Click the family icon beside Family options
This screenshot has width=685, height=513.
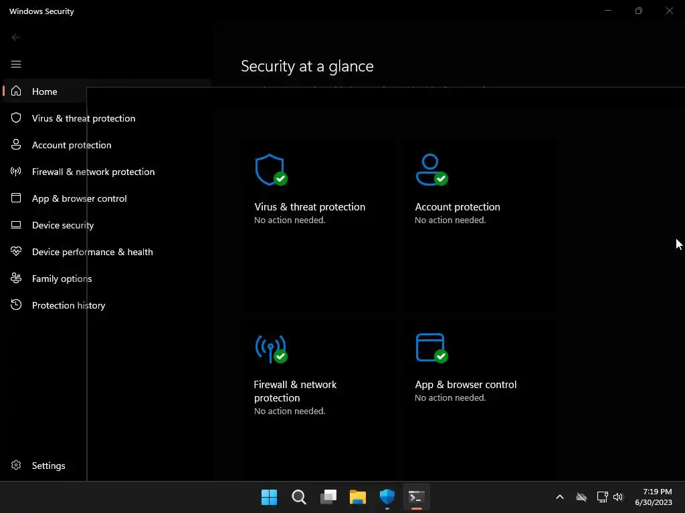pyautogui.click(x=16, y=278)
